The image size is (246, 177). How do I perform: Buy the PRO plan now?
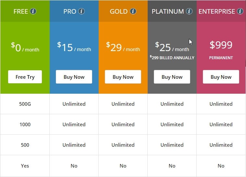[74, 77]
